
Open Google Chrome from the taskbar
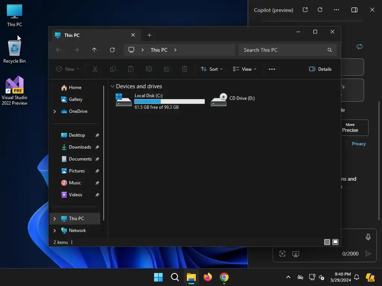224,277
